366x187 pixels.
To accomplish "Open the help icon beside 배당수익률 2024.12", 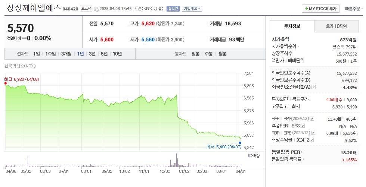I will pos(311,140).
